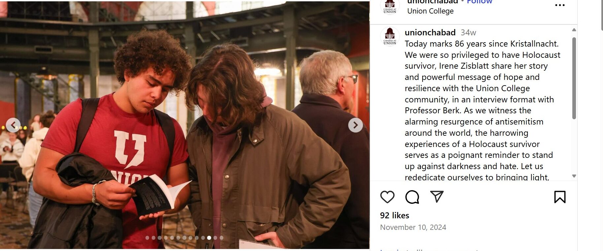View the list of 92 likes
The width and height of the screenshot is (603, 251).
click(x=395, y=215)
